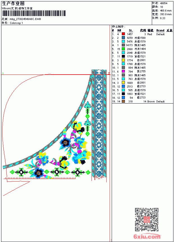Click the QR code above 6xiu.com
The height and width of the screenshot is (242, 174).
[x=146, y=219]
